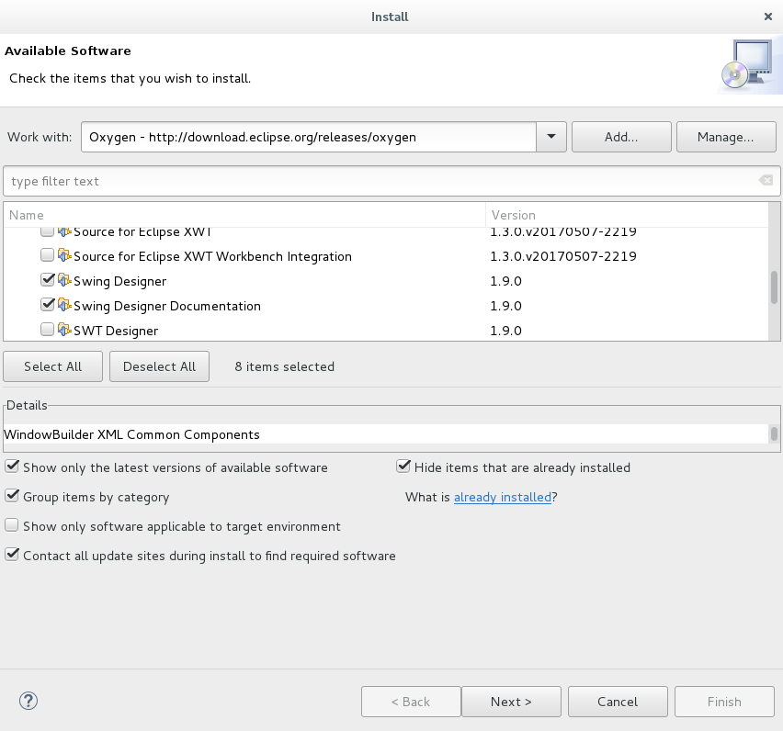Click the Manage... button
The width and height of the screenshot is (783, 731).
point(726,137)
